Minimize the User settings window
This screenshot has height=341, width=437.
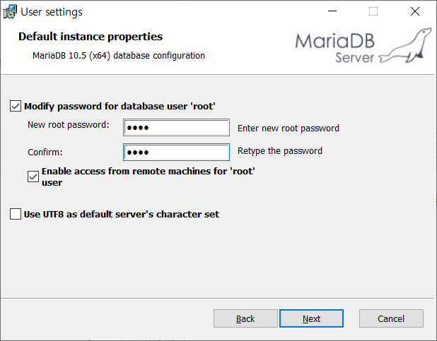(332, 11)
